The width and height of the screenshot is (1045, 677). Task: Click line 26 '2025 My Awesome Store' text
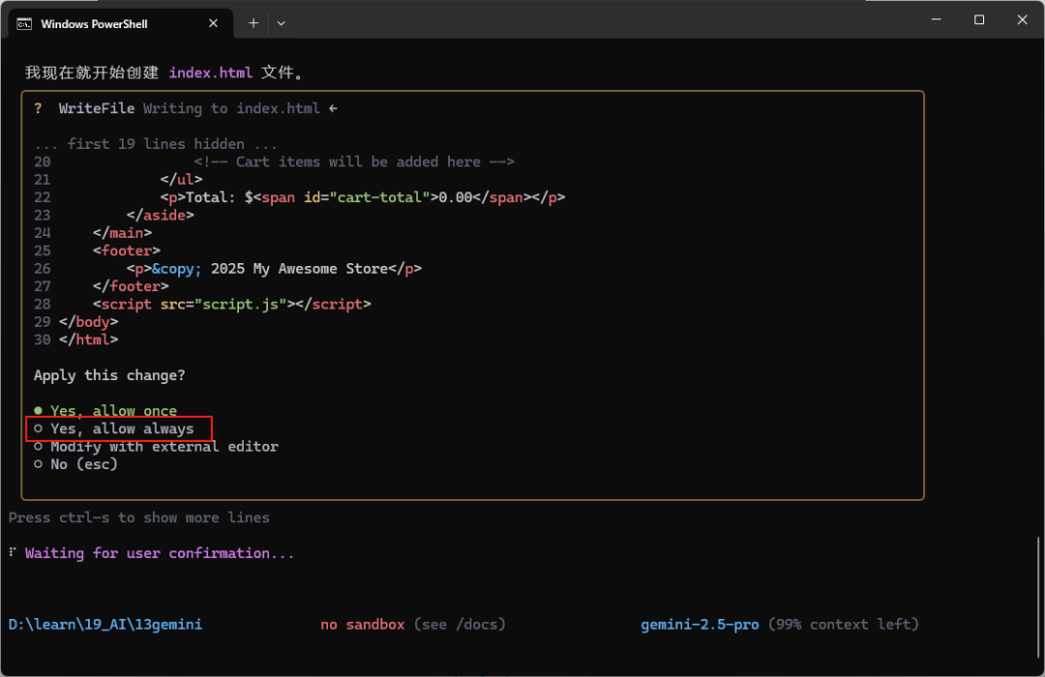click(x=299, y=269)
